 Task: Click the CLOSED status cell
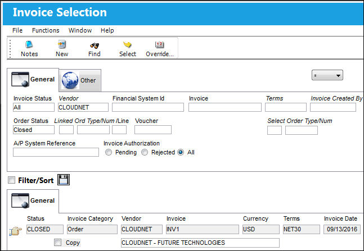pyautogui.click(x=45, y=229)
